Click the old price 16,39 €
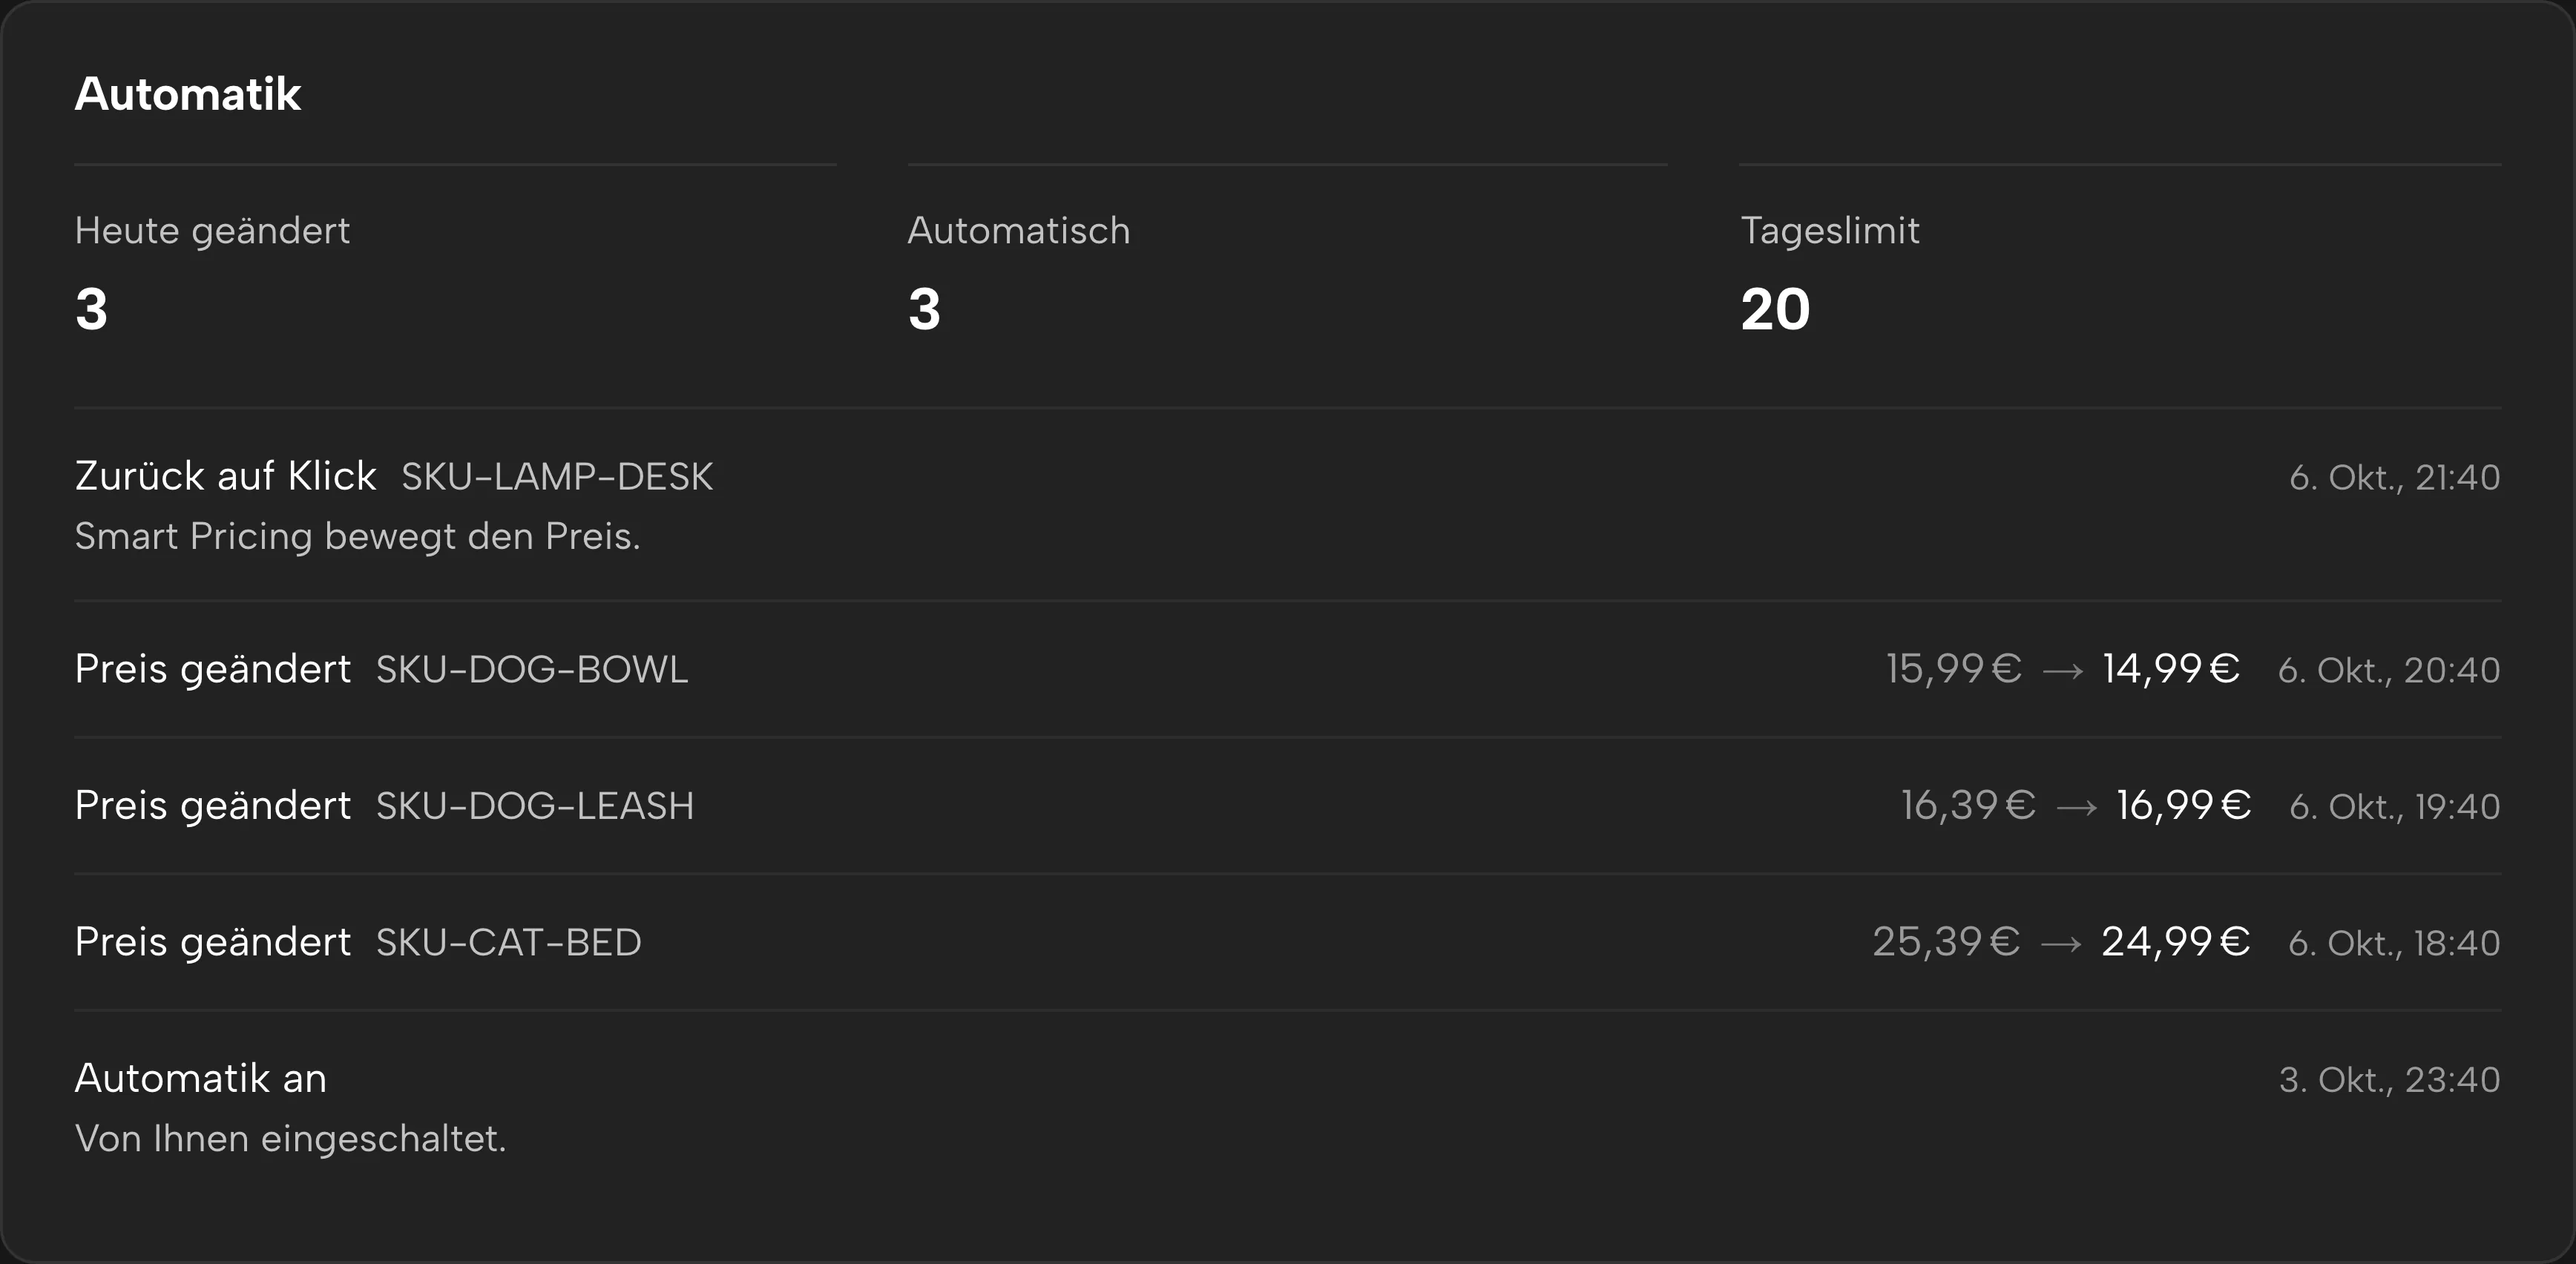 (x=1968, y=806)
